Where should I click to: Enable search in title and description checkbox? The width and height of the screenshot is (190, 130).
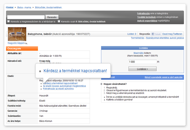point(8,21)
